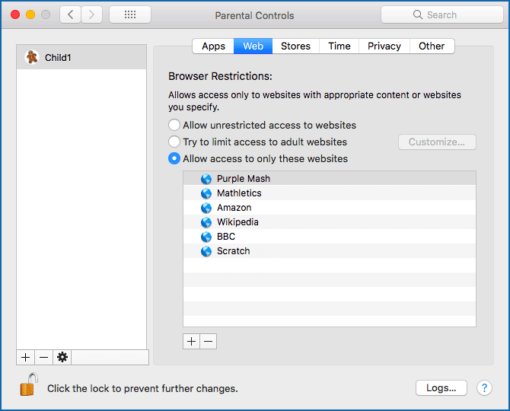This screenshot has width=510, height=411.
Task: Click the globe icon beside Wikipedia
Action: click(206, 222)
